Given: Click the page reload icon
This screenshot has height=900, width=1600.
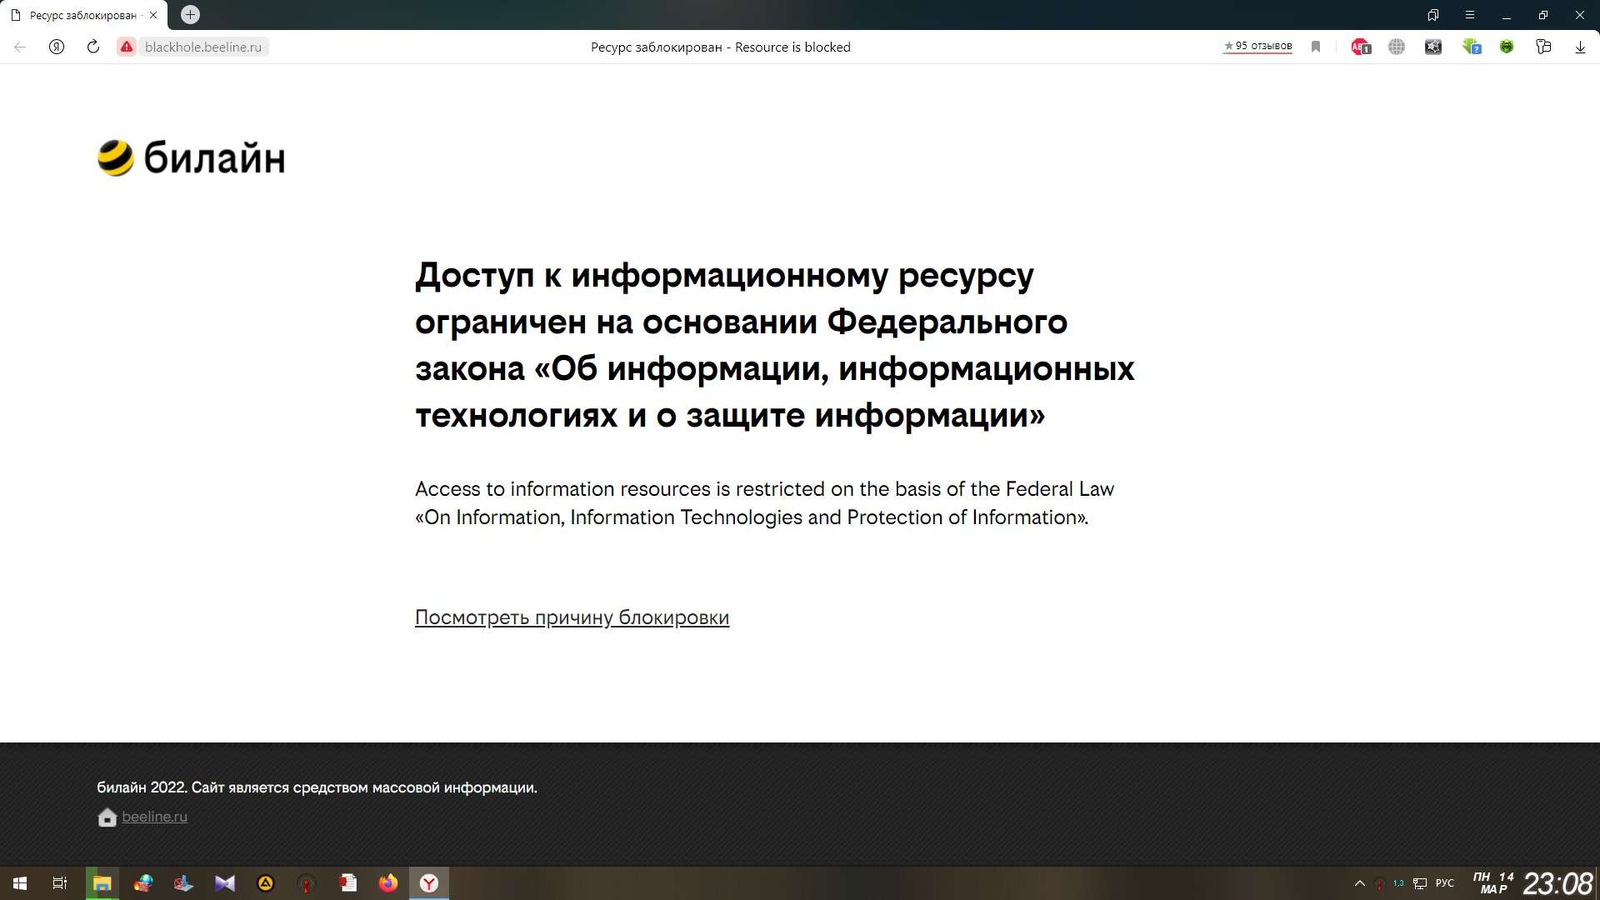Looking at the screenshot, I should (x=93, y=47).
